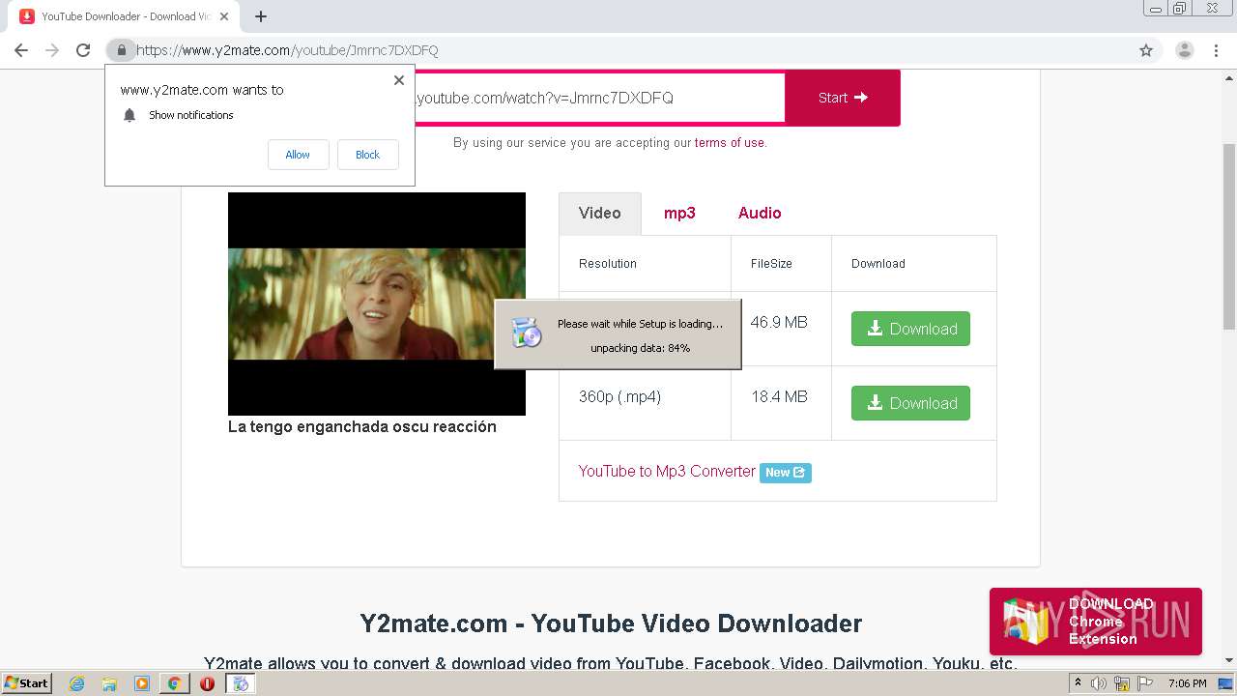Screen dimensions: 1237x696
Task: View site security padlock info
Action: [122, 50]
